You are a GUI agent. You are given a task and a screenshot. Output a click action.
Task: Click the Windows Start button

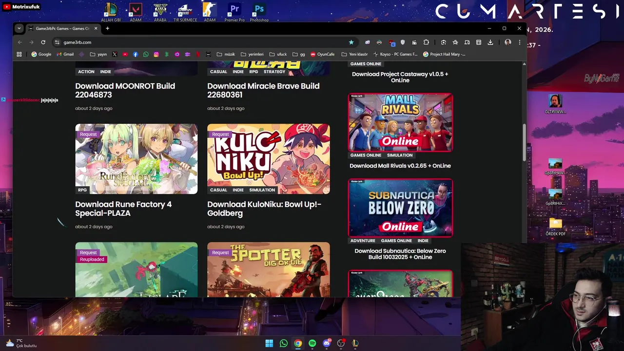[x=269, y=343]
